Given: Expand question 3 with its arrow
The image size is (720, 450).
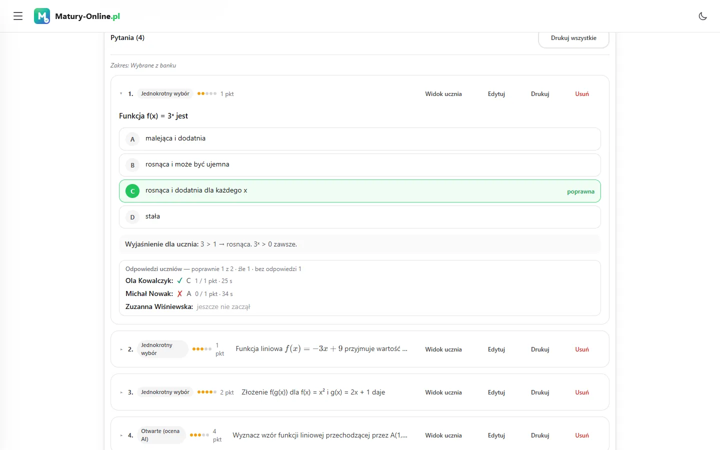Looking at the screenshot, I should pos(121,392).
